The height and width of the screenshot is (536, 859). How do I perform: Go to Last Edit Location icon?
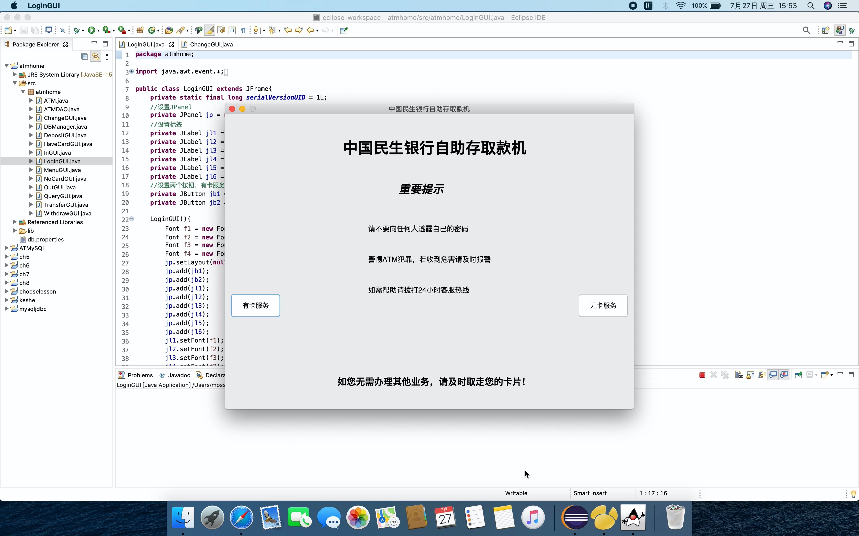pyautogui.click(x=288, y=30)
